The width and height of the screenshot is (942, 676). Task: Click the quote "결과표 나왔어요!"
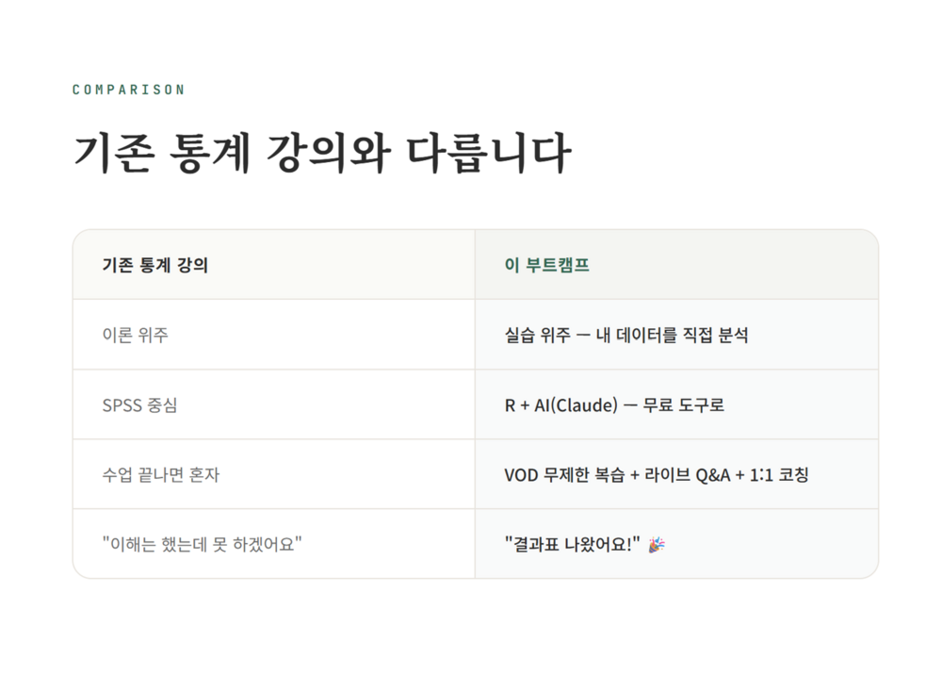pos(573,544)
